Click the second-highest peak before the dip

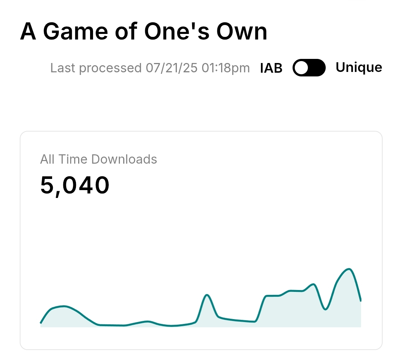(x=314, y=284)
